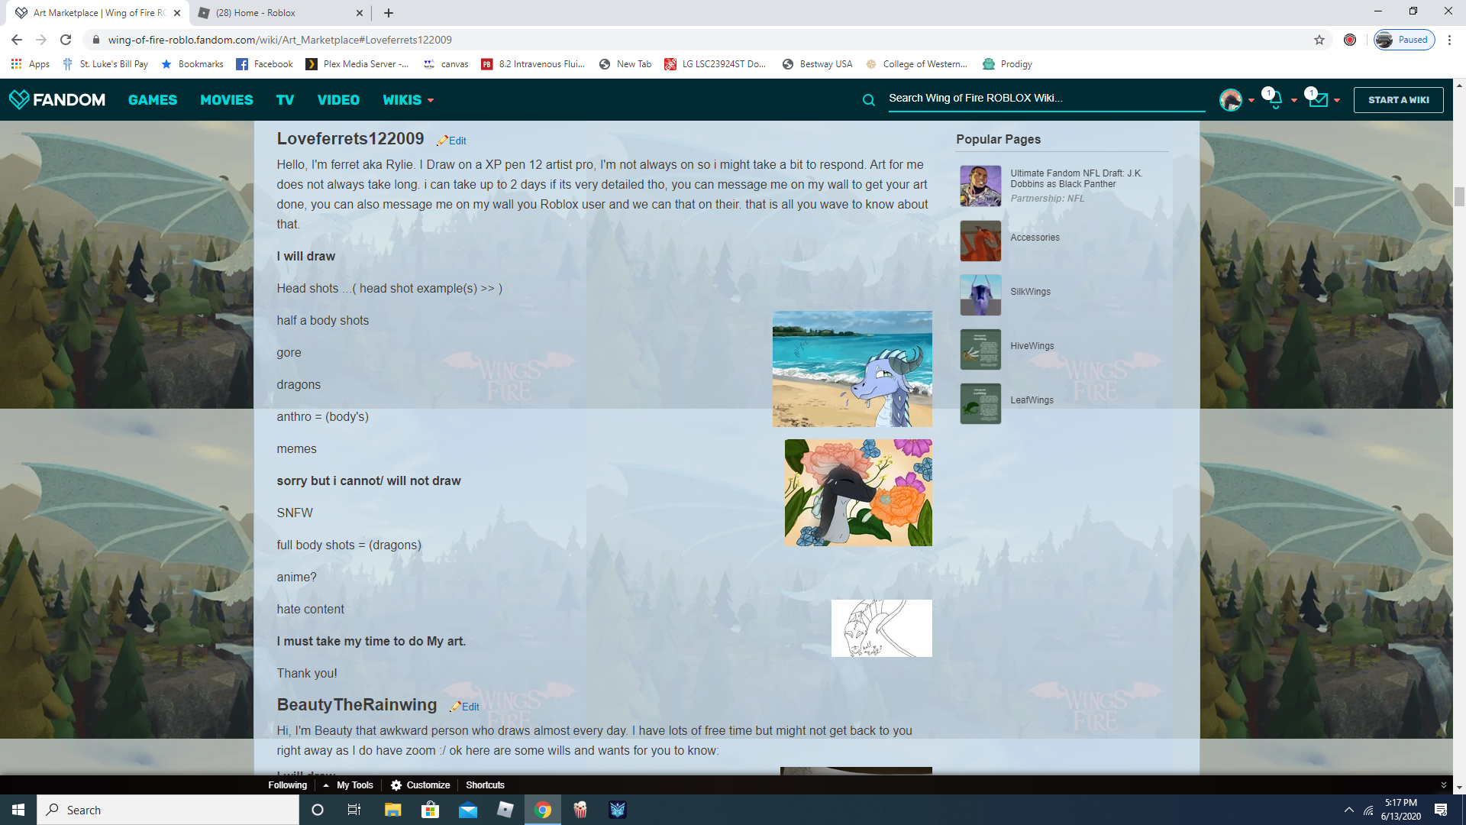This screenshot has width=1466, height=825.
Task: Click the START A WIKI button
Action: 1398,100
